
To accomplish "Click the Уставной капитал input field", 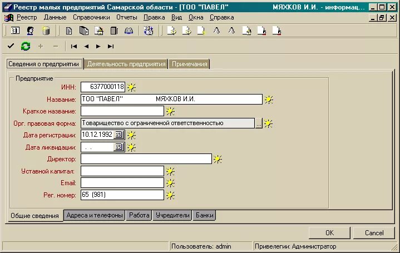I will (x=122, y=171).
